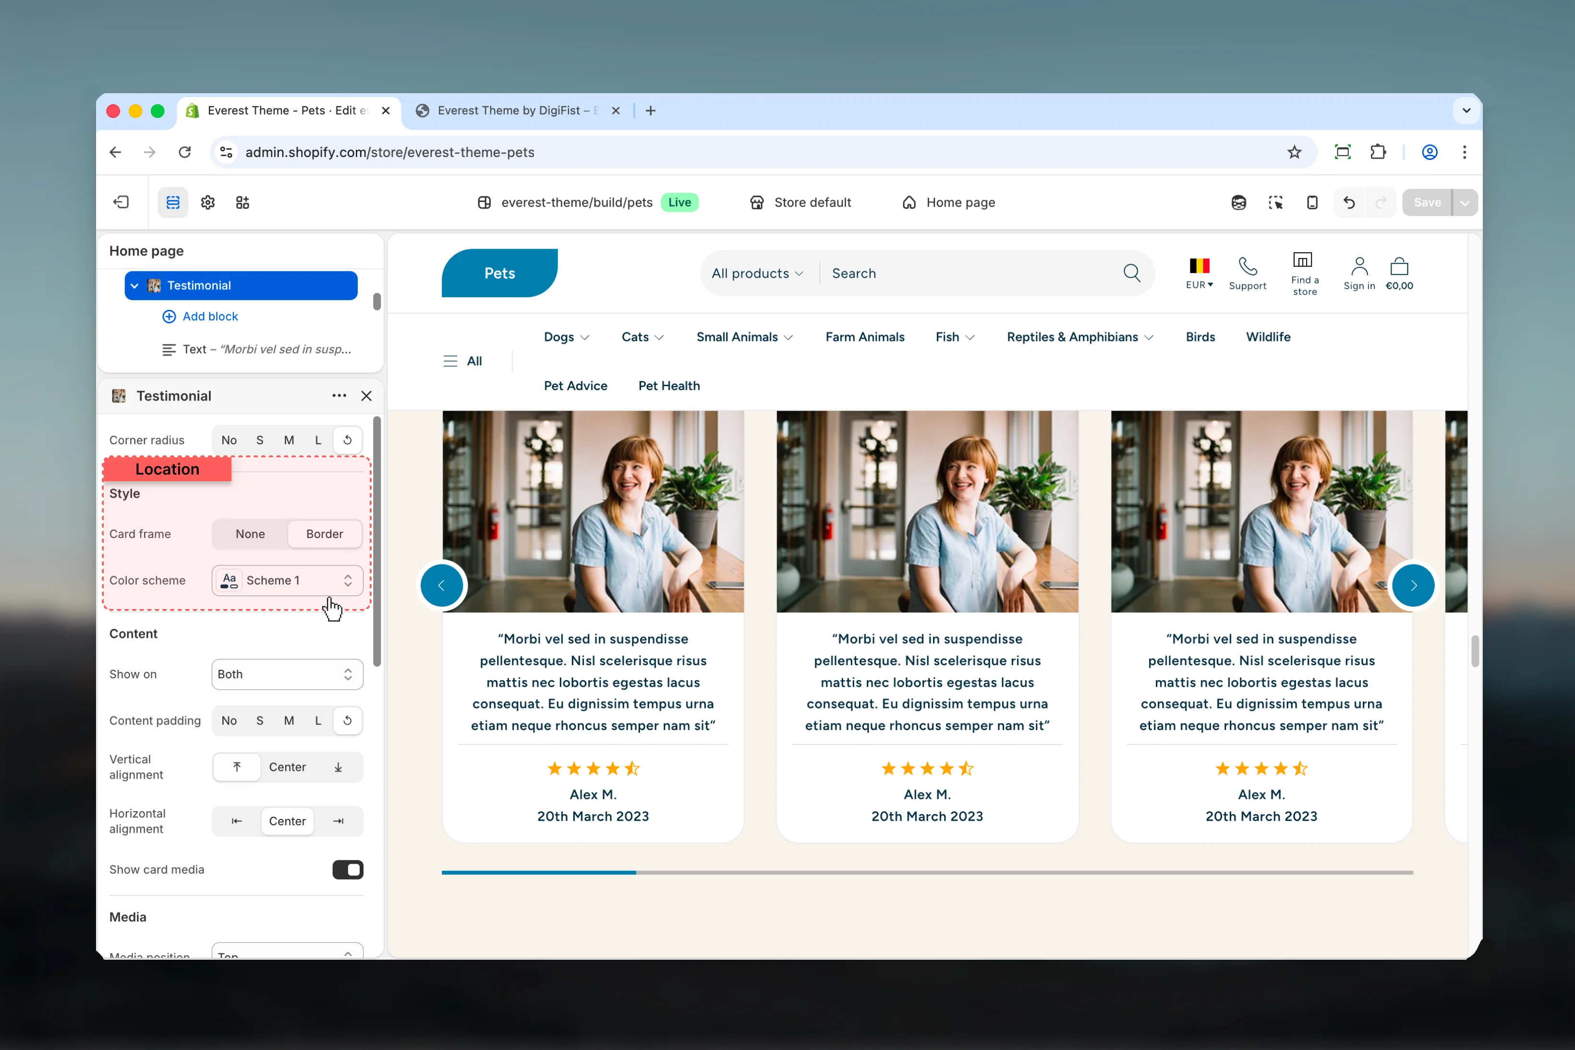The height and width of the screenshot is (1050, 1575).
Task: Bookmark this page with the star icon
Action: point(1294,152)
